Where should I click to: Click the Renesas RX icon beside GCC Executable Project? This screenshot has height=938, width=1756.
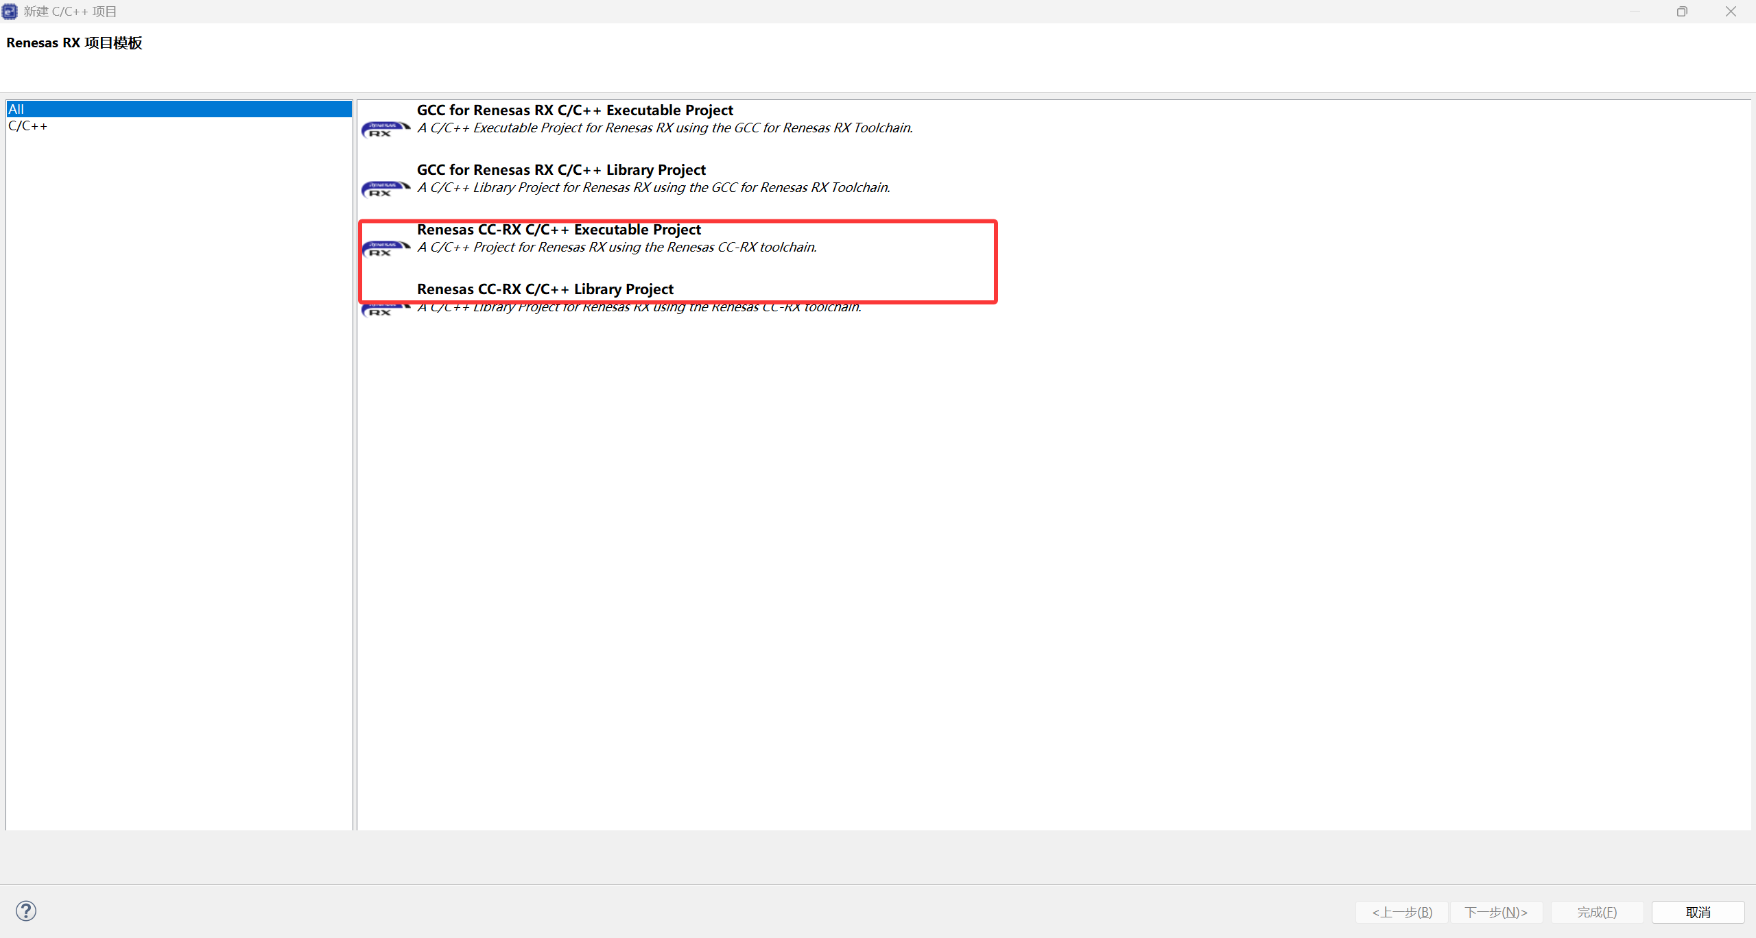pyautogui.click(x=385, y=129)
